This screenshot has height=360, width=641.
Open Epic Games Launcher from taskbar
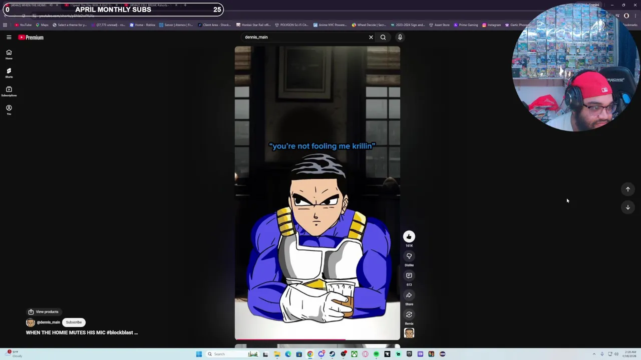pyautogui.click(x=409, y=354)
